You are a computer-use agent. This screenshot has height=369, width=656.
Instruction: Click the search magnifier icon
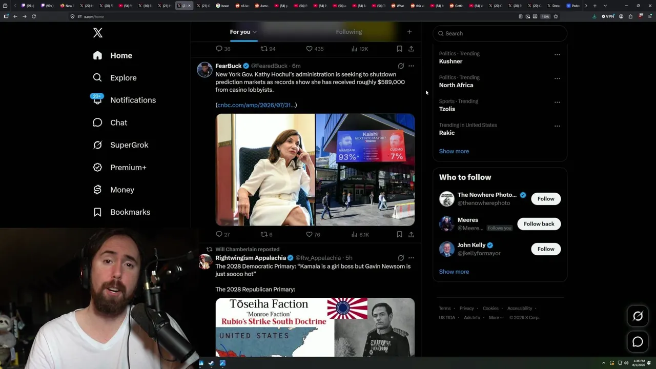[x=441, y=33]
